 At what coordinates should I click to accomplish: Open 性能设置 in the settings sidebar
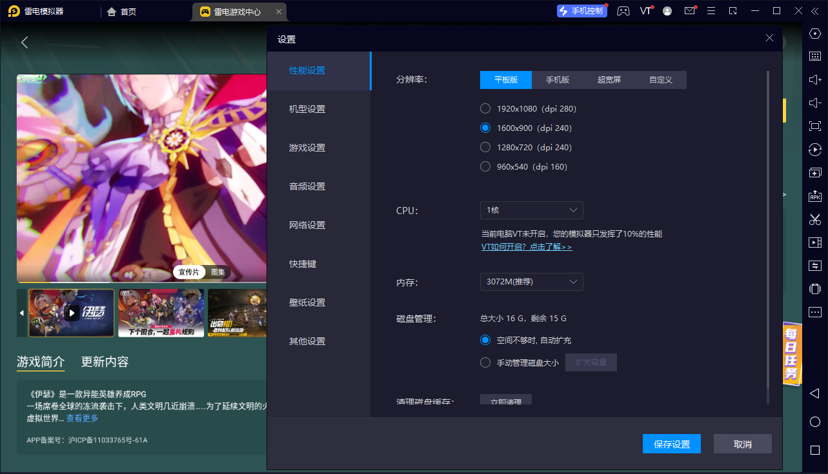coord(319,70)
